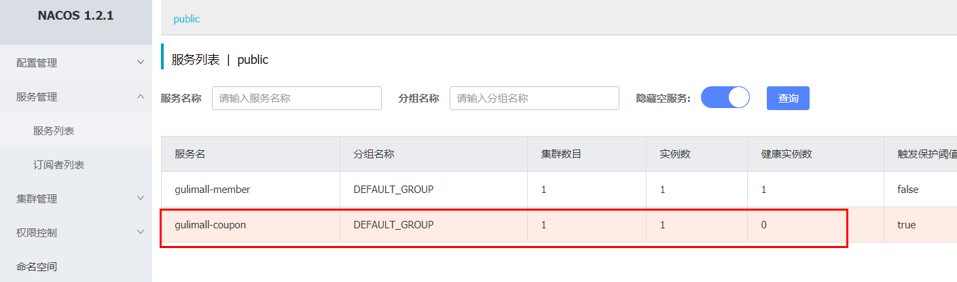Toggle the 隐藏空服务 switch
The image size is (957, 282).
point(725,98)
